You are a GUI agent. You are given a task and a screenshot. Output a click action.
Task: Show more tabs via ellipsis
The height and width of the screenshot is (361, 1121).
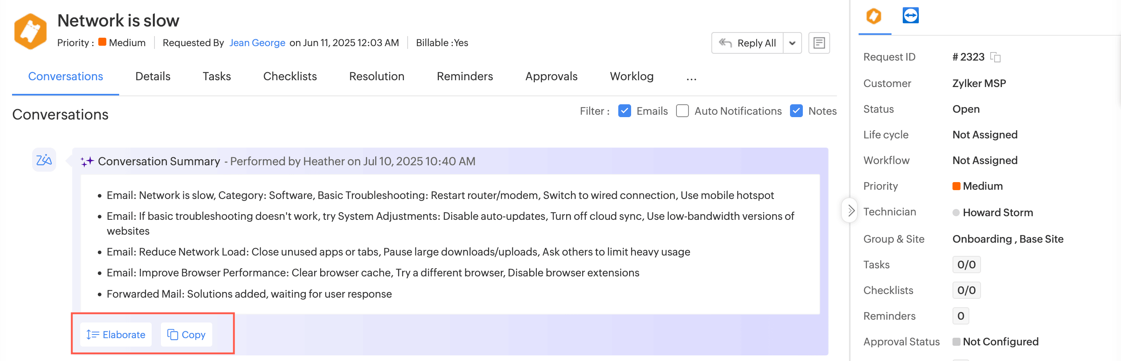pos(691,77)
